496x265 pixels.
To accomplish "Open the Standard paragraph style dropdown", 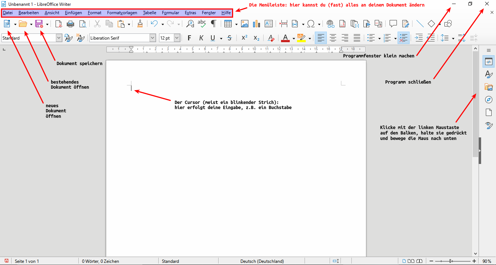I will 59,38.
